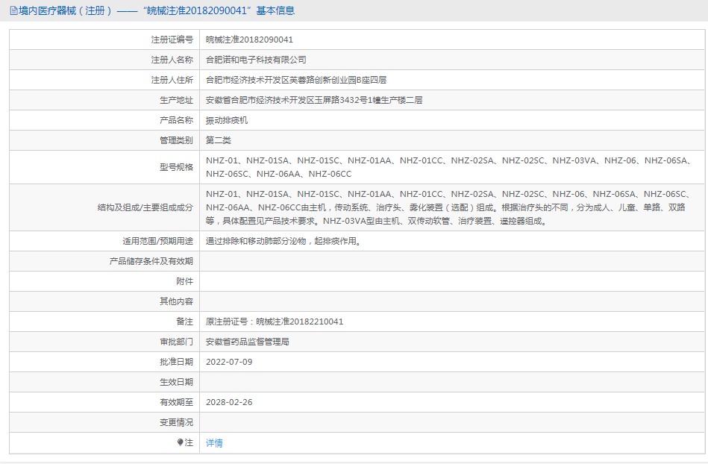The height and width of the screenshot is (464, 708).
Task: Click the 批准日期 label
Action: tap(176, 362)
